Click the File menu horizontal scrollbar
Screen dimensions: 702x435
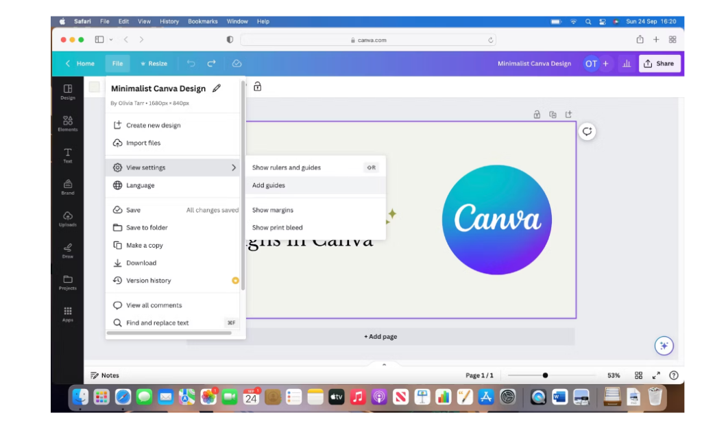tap(169, 333)
